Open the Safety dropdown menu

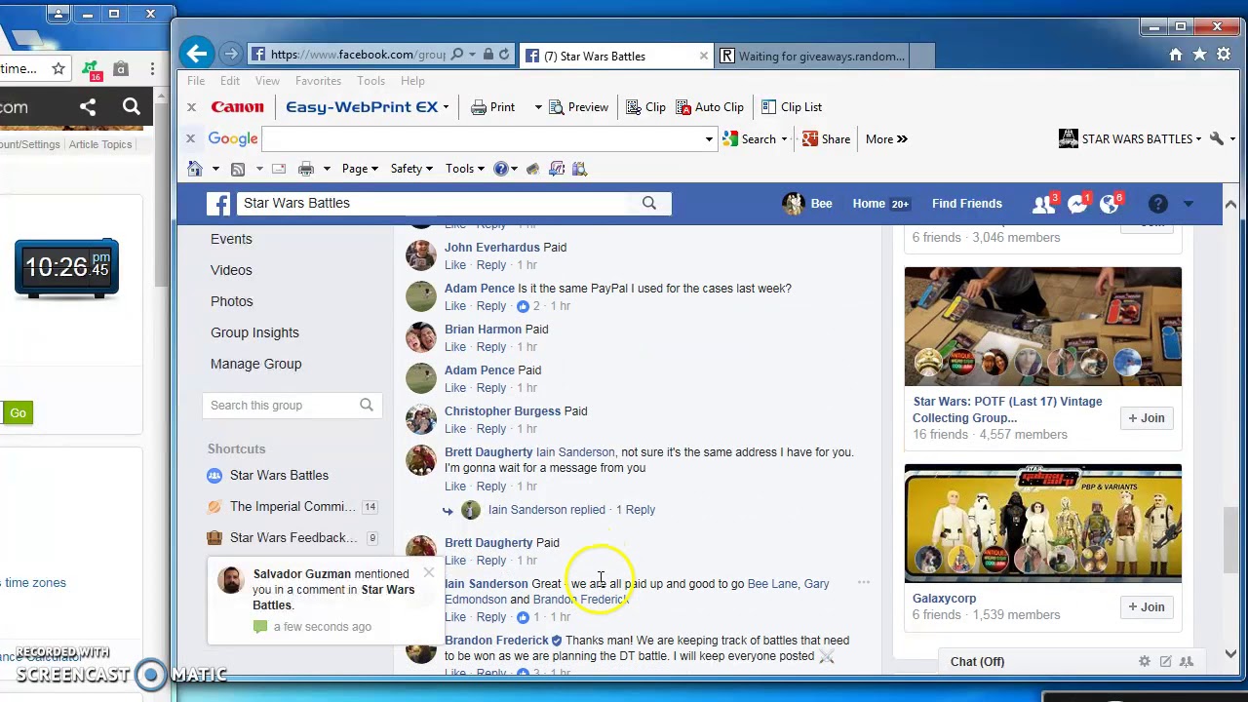click(411, 169)
